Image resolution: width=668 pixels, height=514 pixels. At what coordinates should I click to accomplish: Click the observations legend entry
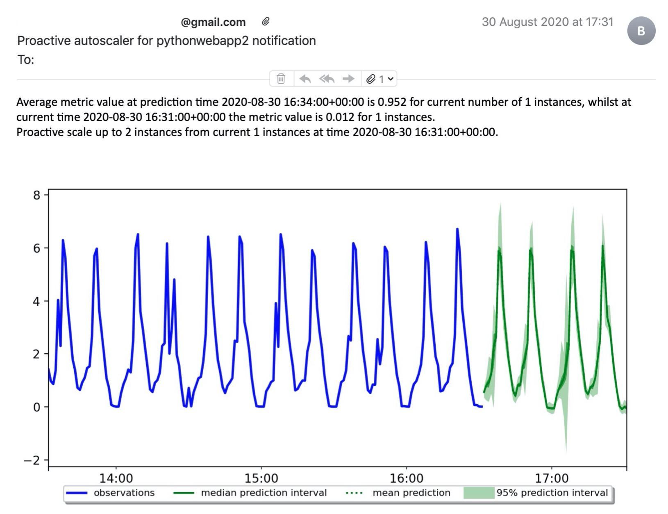111,493
